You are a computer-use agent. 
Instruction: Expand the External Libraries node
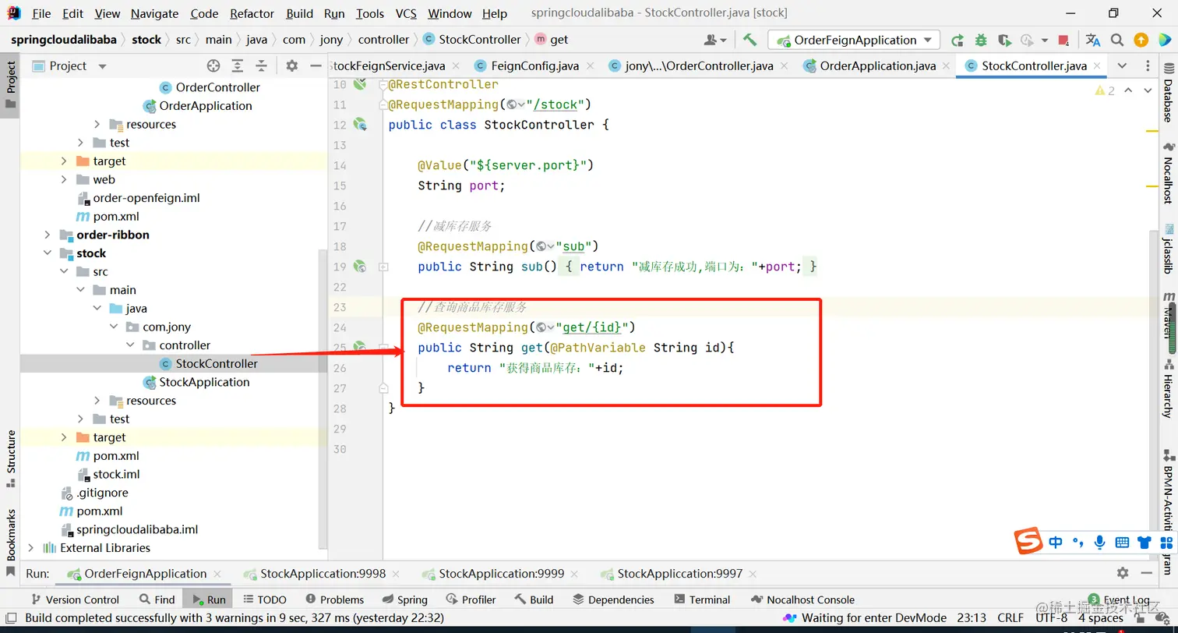pos(30,548)
